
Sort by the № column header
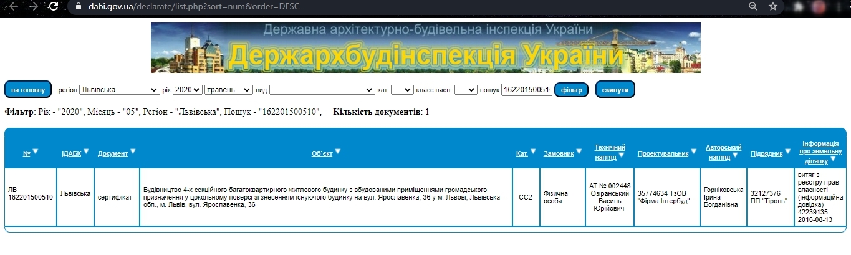[27, 153]
